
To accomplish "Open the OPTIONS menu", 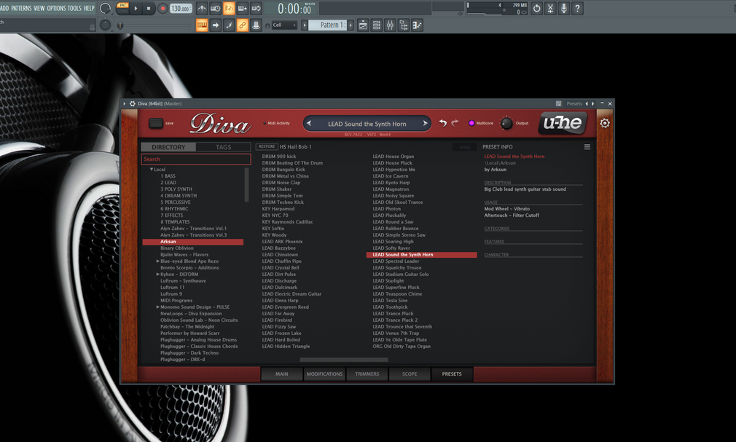I will (56, 8).
